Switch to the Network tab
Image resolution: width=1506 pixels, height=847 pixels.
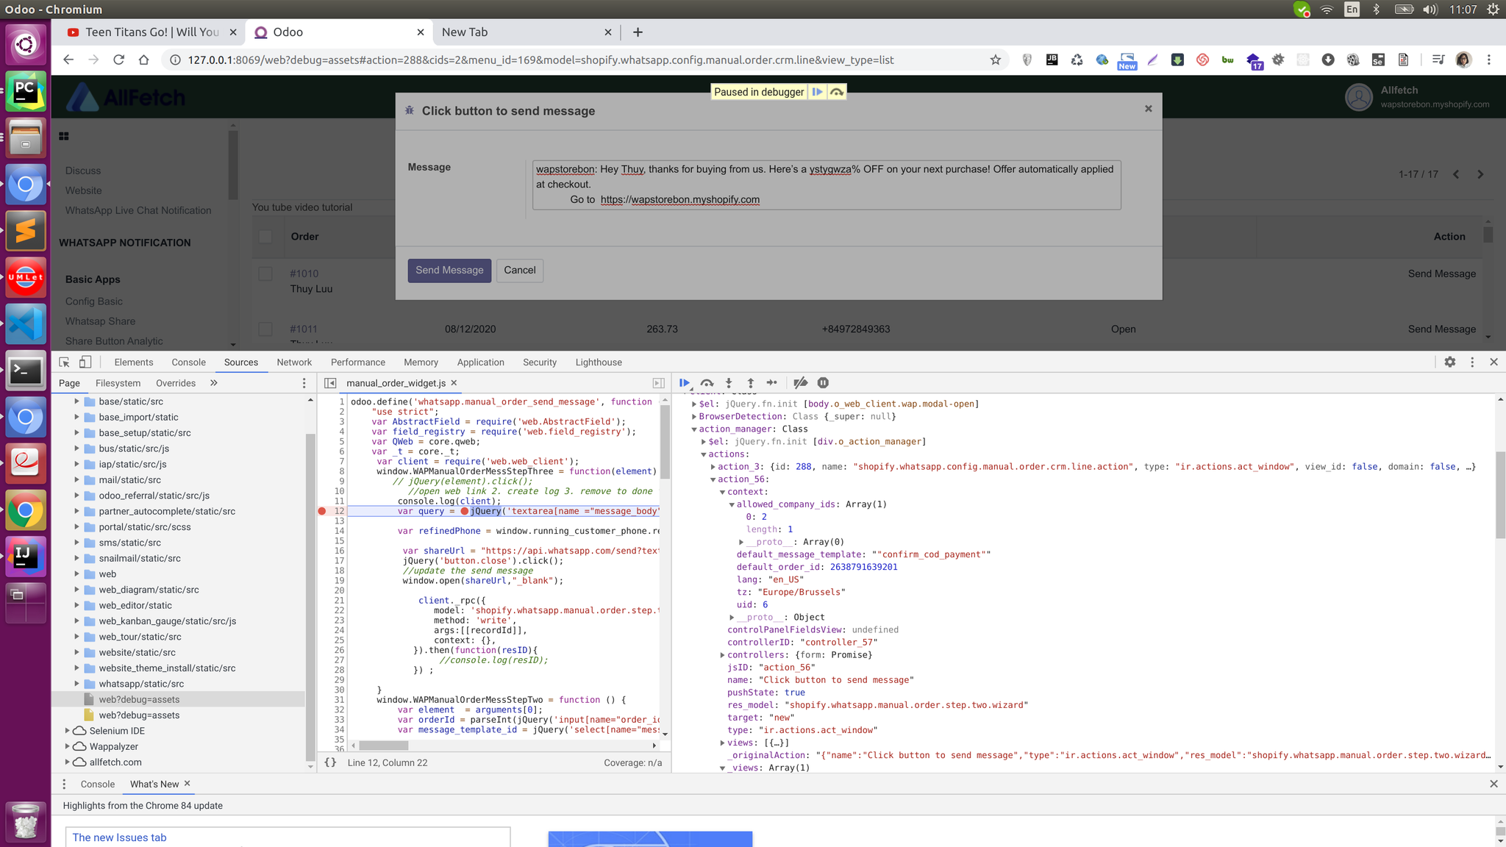point(294,362)
